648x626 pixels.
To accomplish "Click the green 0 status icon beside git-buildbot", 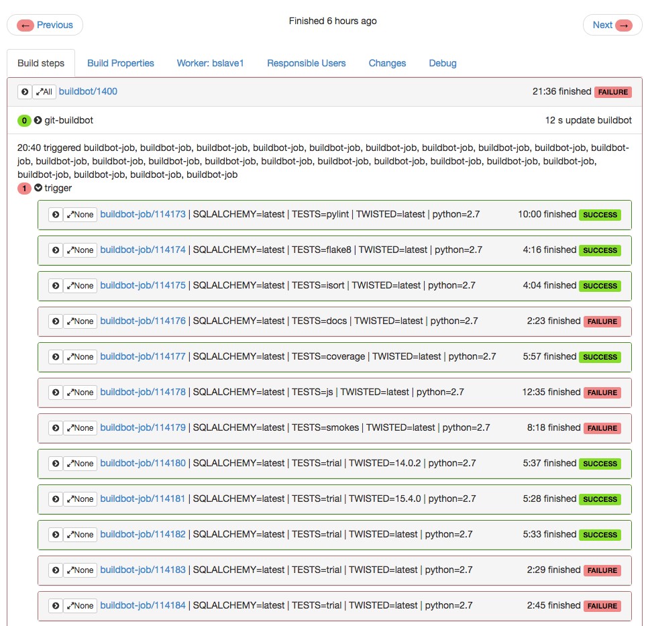I will (25, 121).
